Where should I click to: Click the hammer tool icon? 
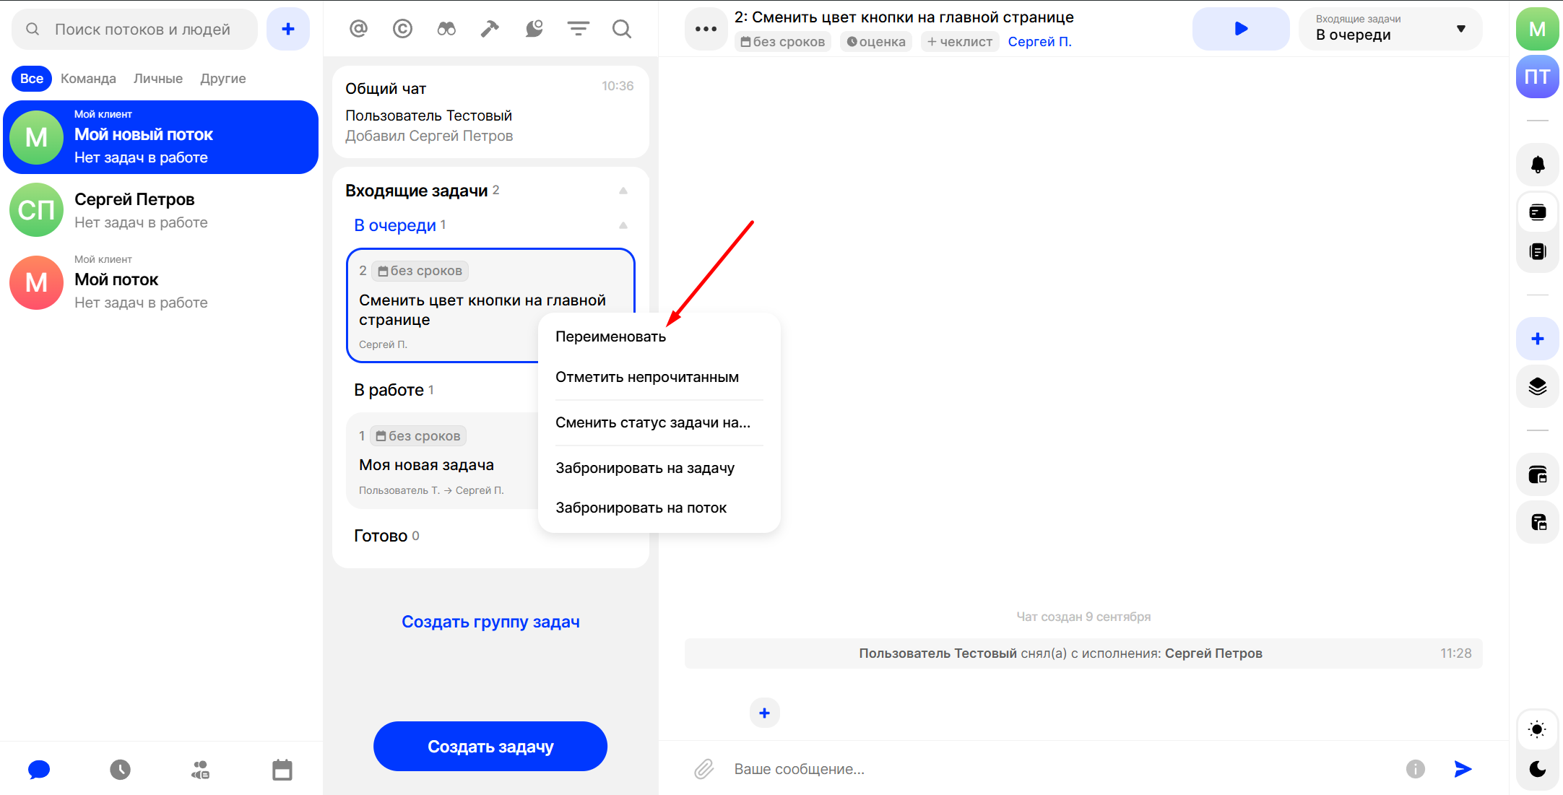pyautogui.click(x=490, y=29)
